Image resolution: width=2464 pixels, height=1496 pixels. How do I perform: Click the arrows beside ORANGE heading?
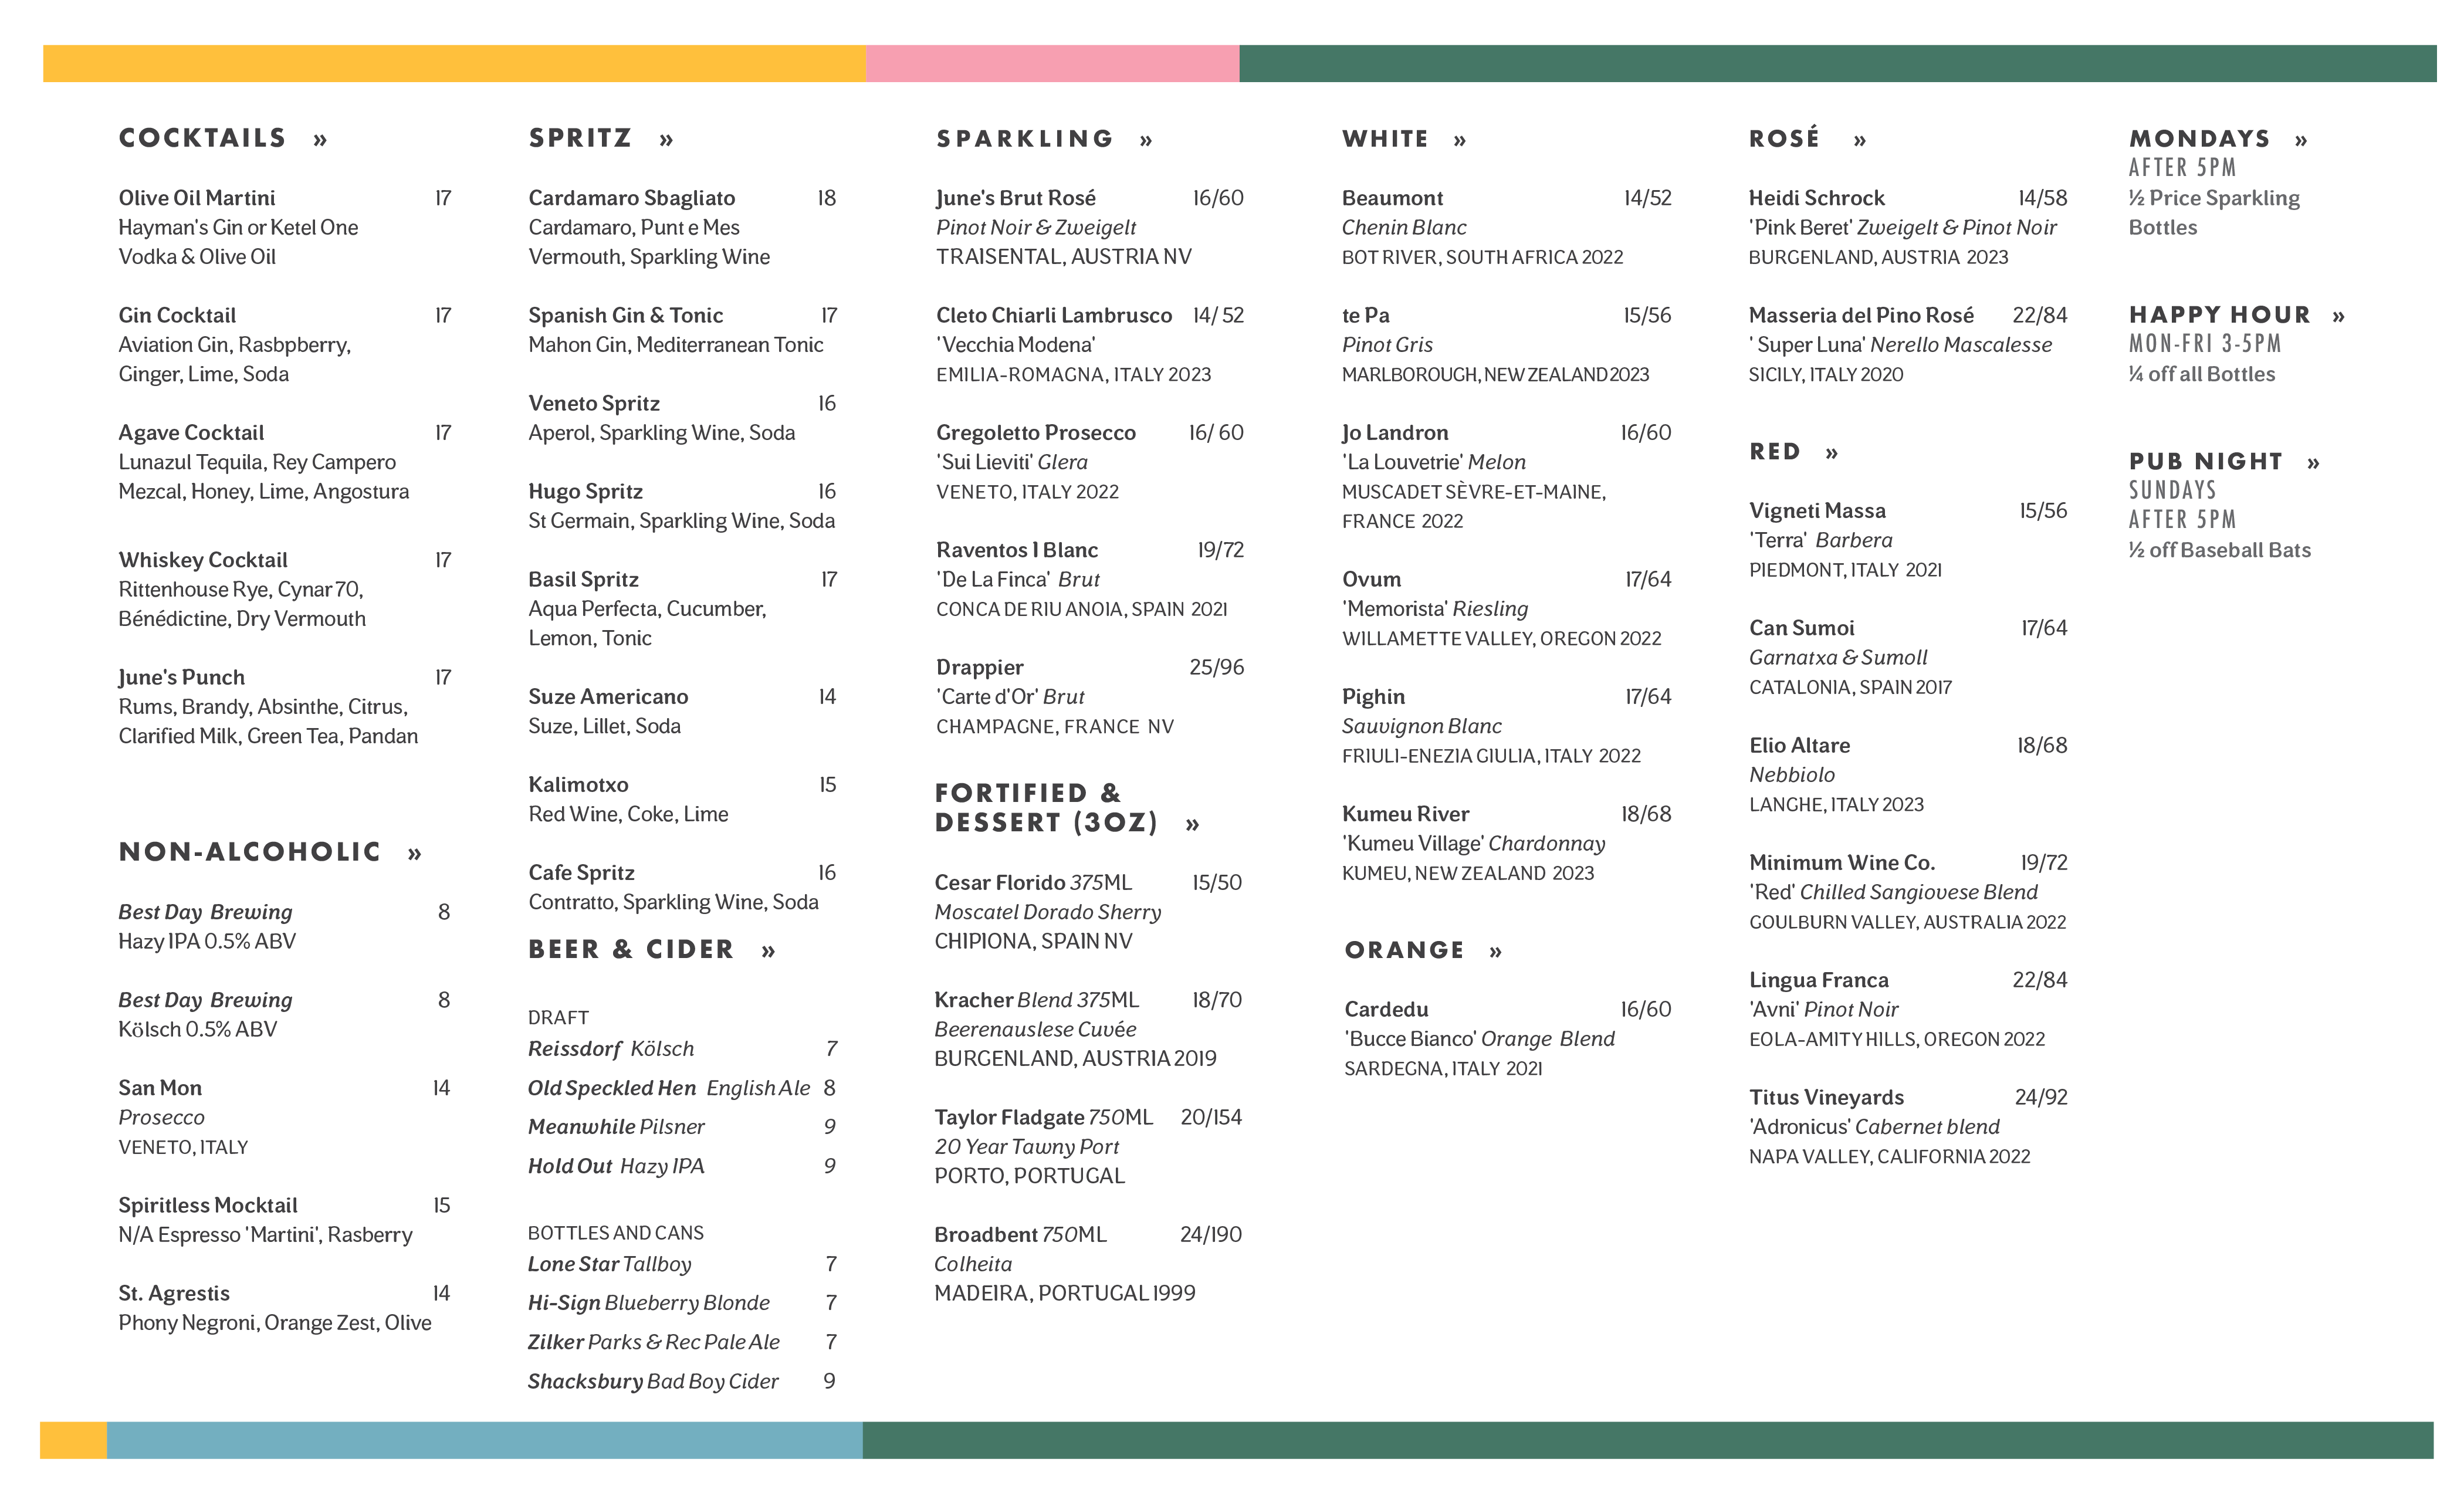pos(1495,952)
